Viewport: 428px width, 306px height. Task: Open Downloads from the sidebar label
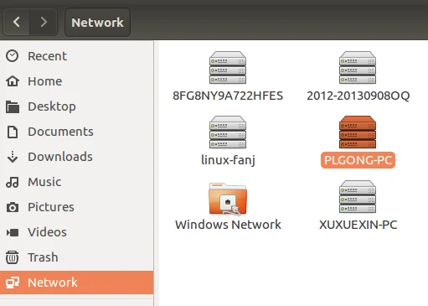tap(60, 157)
